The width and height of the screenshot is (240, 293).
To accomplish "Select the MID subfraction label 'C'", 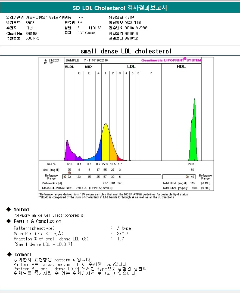I will (x=79, y=73).
